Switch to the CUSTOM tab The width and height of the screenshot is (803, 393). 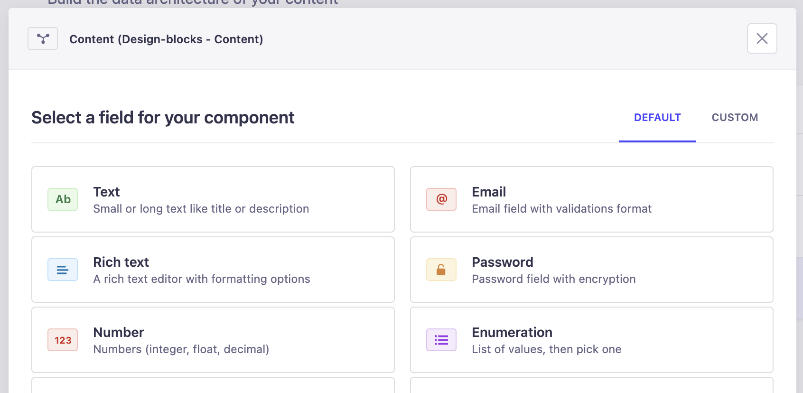(x=735, y=118)
